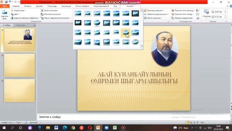Open the Переходы (Transitions) ribbon tab
Viewport: 232px width, 131px height.
point(52,6)
